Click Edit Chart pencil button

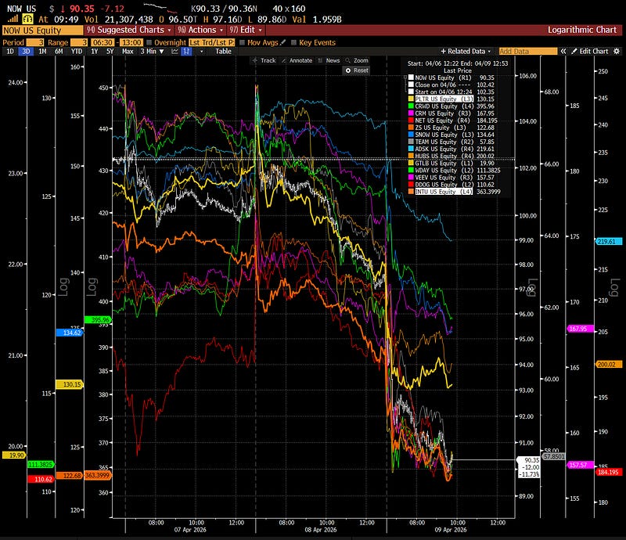590,51
